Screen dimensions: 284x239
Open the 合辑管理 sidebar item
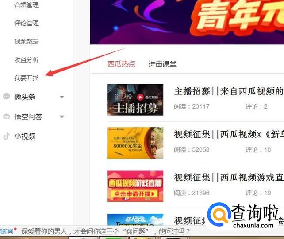(x=27, y=5)
